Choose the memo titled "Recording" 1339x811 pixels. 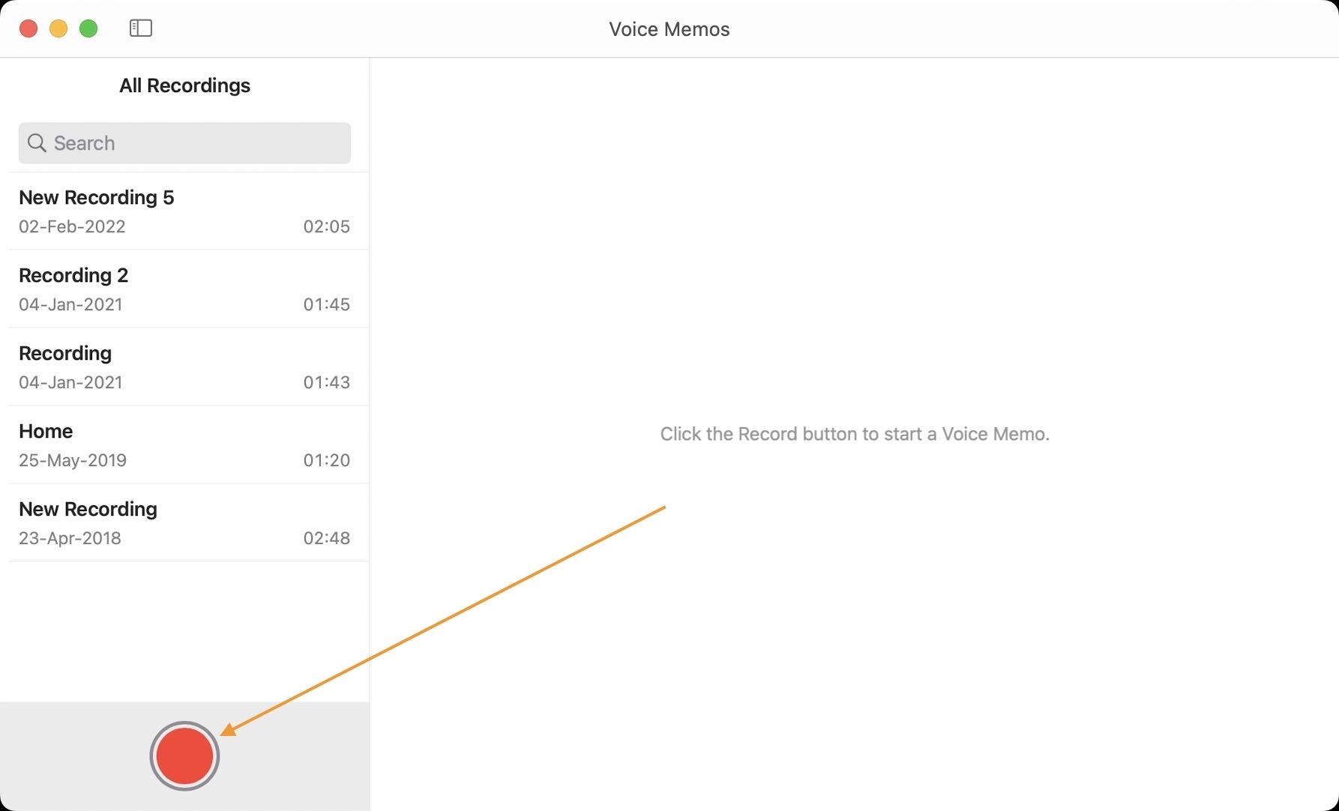(65, 353)
